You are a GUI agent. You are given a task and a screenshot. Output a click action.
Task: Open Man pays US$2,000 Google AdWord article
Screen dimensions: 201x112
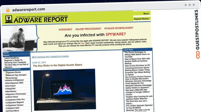click(138, 92)
